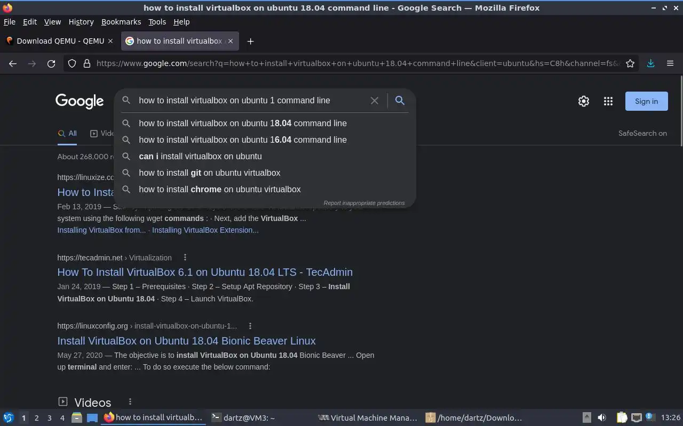Viewport: 683px width, 426px height.
Task: Reload the current page
Action: click(51, 63)
